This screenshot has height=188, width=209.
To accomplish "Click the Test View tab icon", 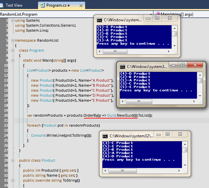I will pyautogui.click(x=3, y=5).
